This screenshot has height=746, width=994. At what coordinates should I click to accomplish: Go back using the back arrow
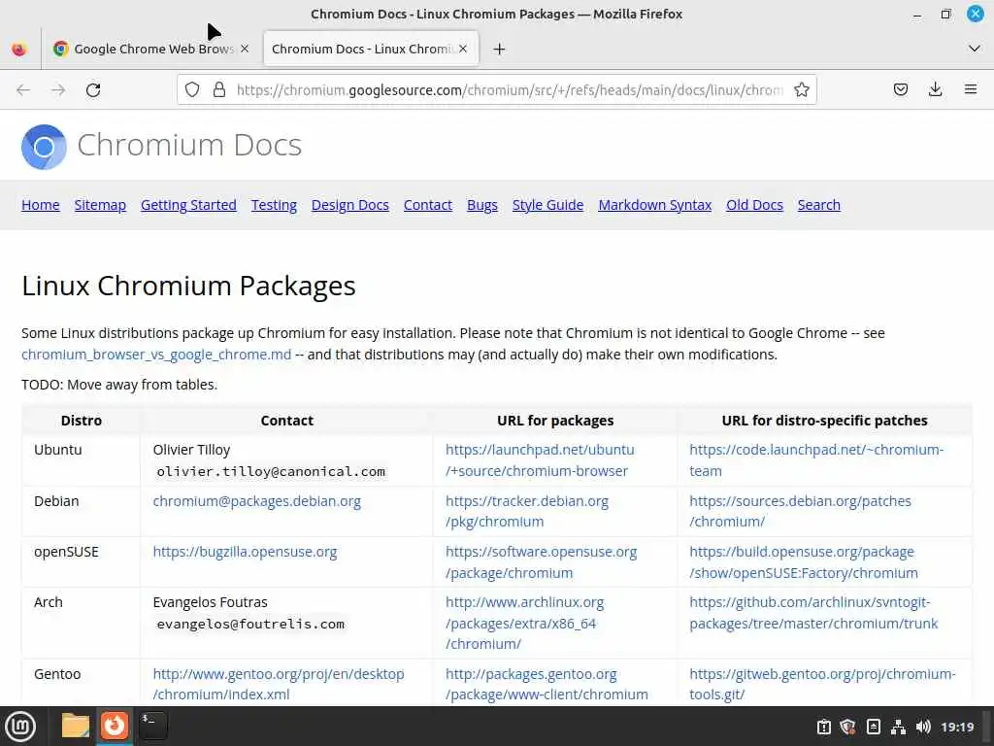pyautogui.click(x=23, y=90)
